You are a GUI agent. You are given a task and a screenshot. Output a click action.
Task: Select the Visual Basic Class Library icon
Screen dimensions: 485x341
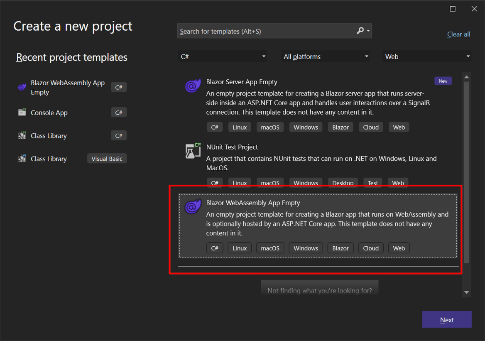pyautogui.click(x=22, y=158)
